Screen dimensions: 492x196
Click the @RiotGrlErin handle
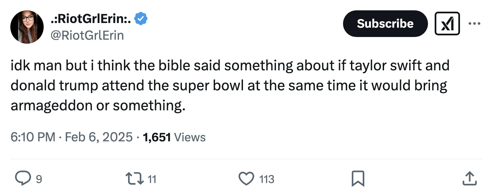tap(87, 35)
